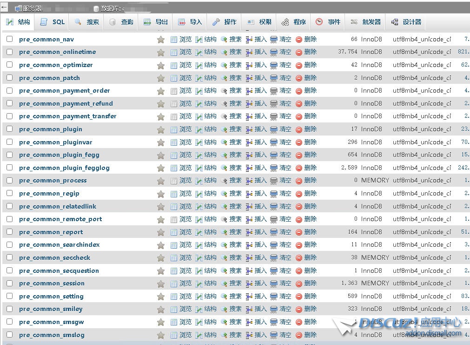This screenshot has width=470, height=345.
Task: Star the pre_common_nav table as favorite
Action: [161, 40]
